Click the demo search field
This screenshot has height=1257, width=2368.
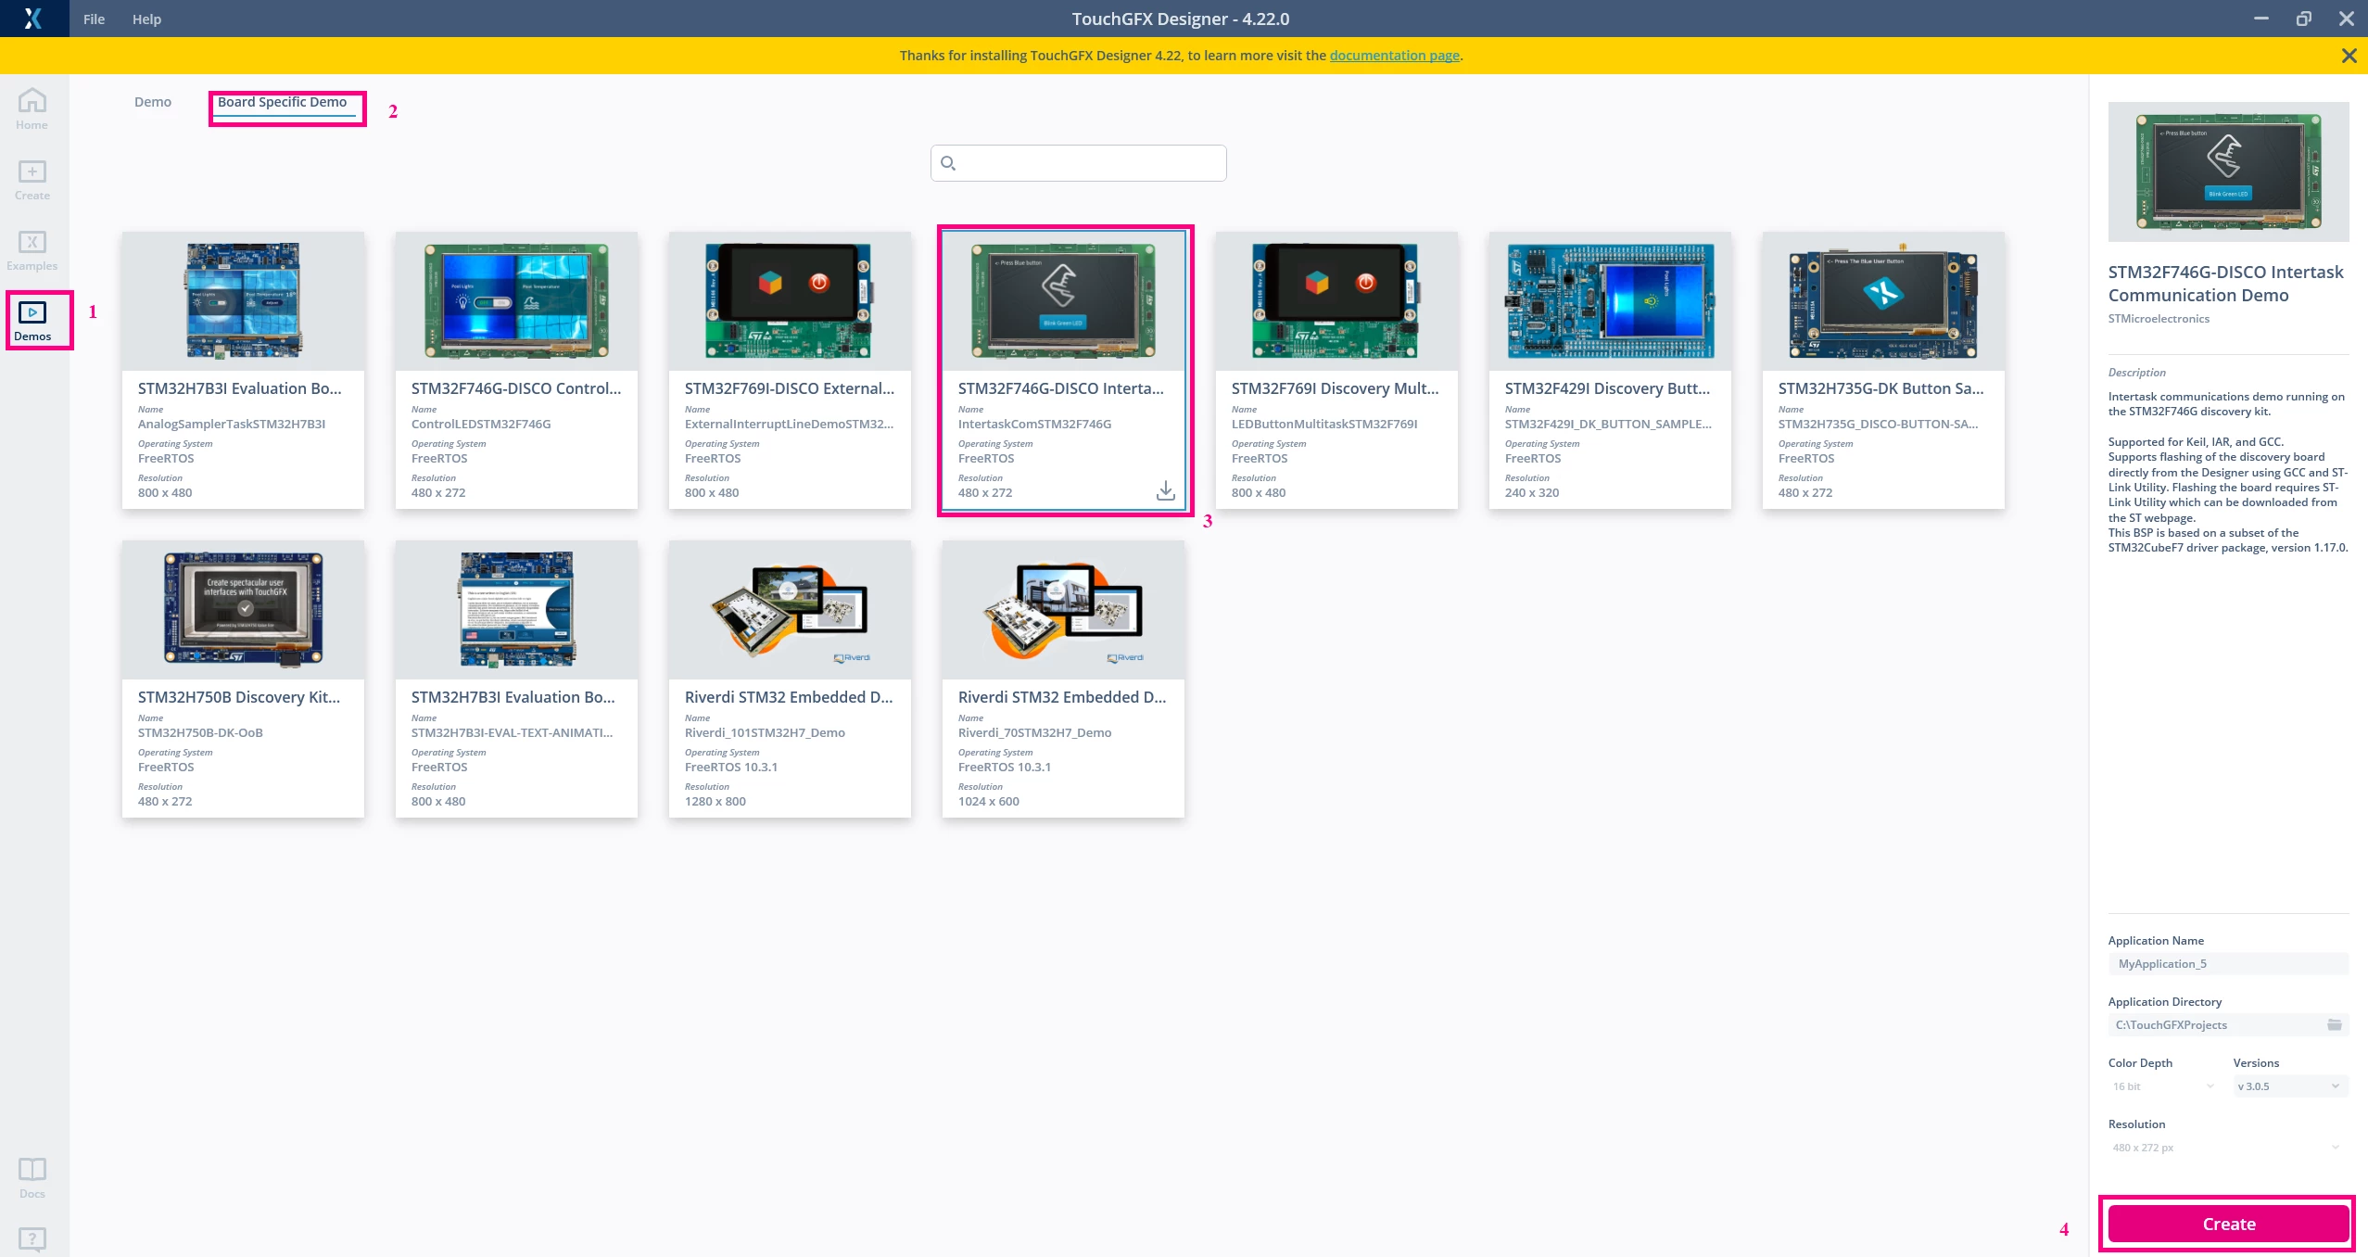coord(1078,163)
